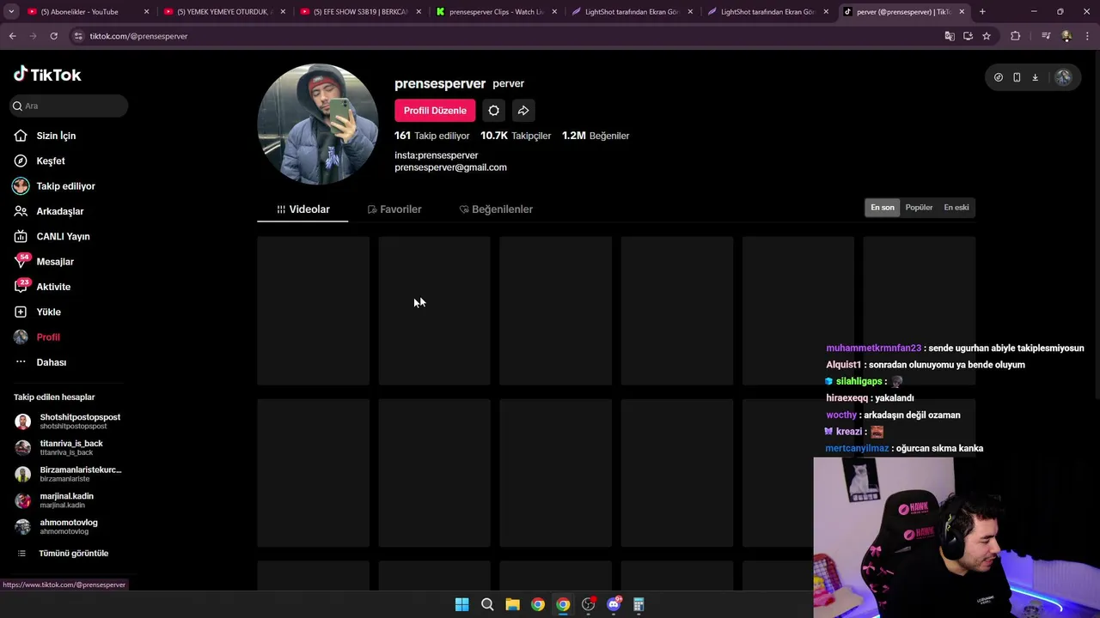Switch to the Favoriler tab
This screenshot has height=618, width=1100.
(394, 209)
